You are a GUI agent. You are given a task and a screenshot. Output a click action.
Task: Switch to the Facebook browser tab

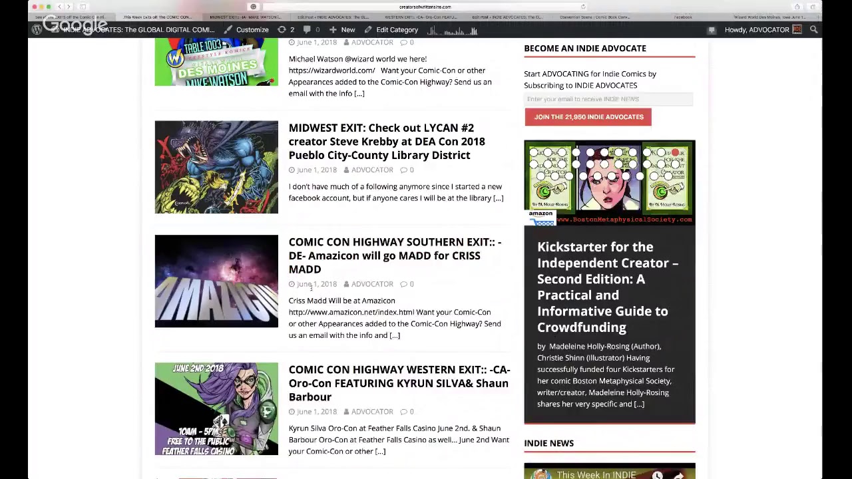(x=683, y=17)
